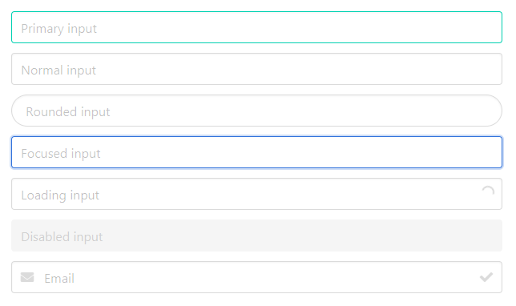Viewport: 516px width, 306px height.
Task: Click the "Normal input" placeholder text
Action: [58, 70]
